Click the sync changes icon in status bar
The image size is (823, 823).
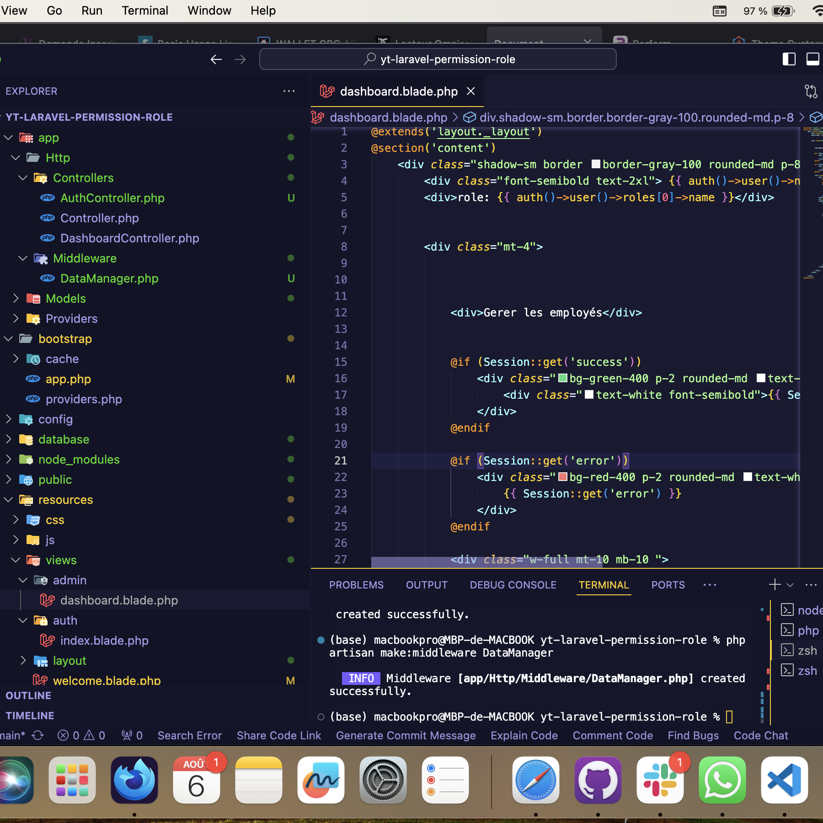click(x=38, y=735)
